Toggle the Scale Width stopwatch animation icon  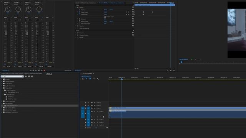pyautogui.click(x=80, y=15)
